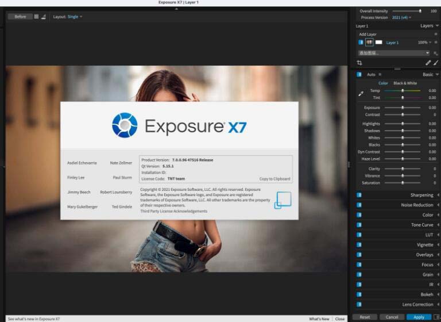This screenshot has width=441, height=322.
Task: Toggle the Overlays panel switch
Action: [x=359, y=255]
